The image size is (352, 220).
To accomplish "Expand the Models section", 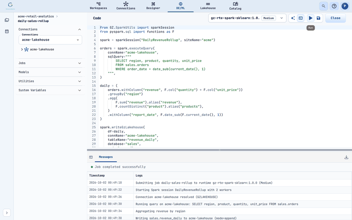I will [50, 72].
